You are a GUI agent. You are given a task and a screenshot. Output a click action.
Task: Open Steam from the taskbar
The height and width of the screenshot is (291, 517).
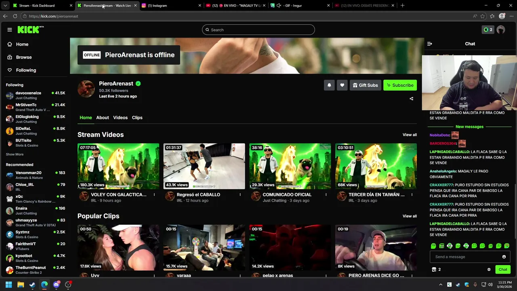[32, 285]
